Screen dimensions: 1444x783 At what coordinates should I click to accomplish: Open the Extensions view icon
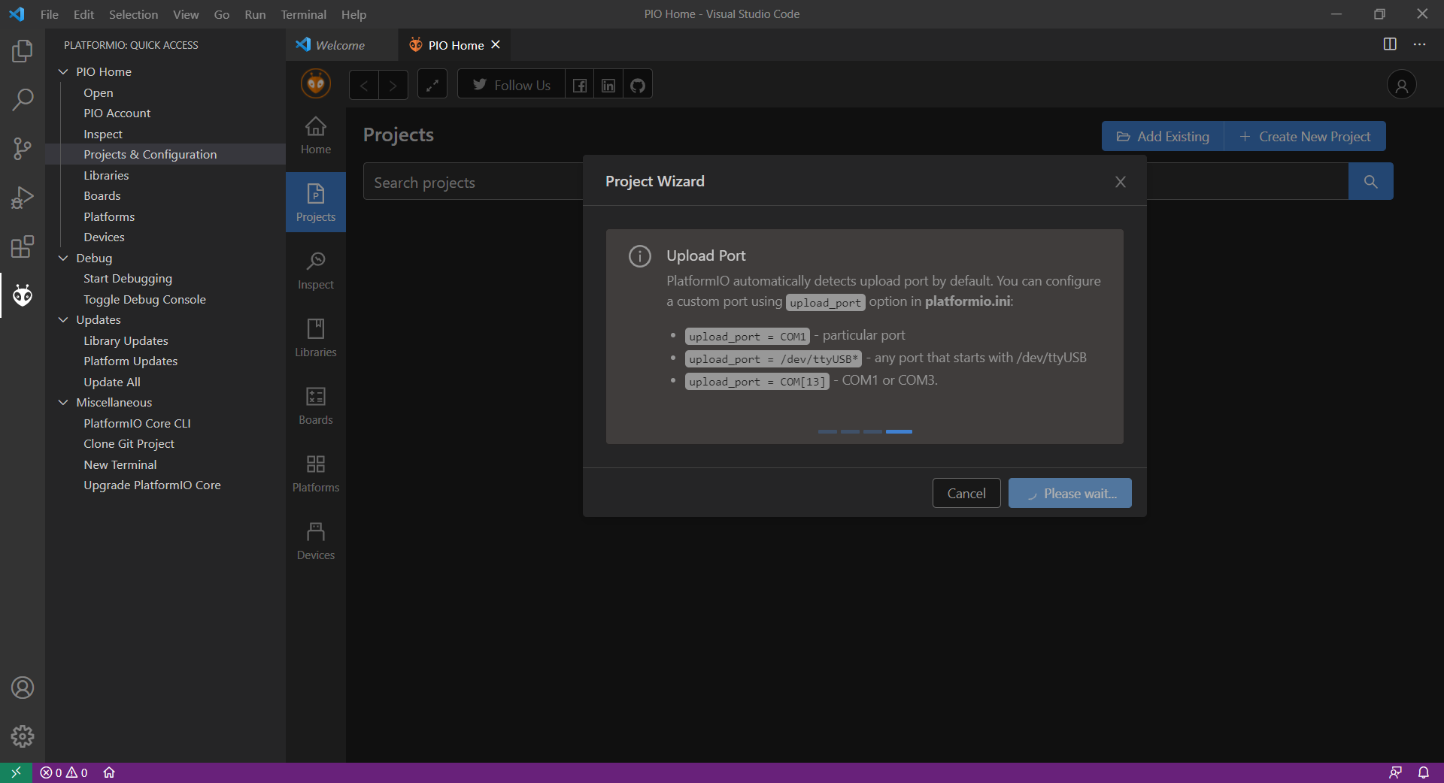click(23, 246)
